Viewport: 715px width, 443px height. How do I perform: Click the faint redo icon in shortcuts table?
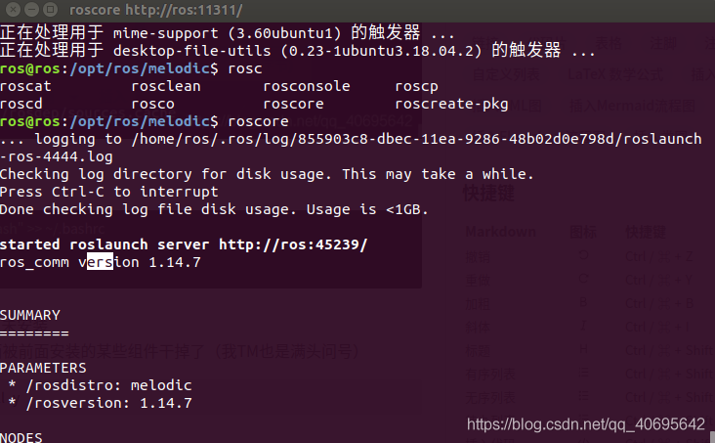[581, 281]
